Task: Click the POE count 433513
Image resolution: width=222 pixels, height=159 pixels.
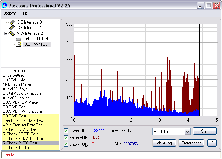Action: coord(98,137)
